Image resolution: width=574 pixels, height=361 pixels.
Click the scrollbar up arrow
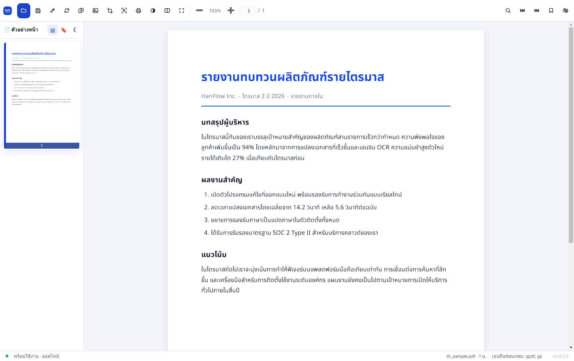(x=571, y=24)
